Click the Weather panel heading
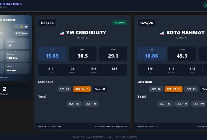 [x=8, y=20]
